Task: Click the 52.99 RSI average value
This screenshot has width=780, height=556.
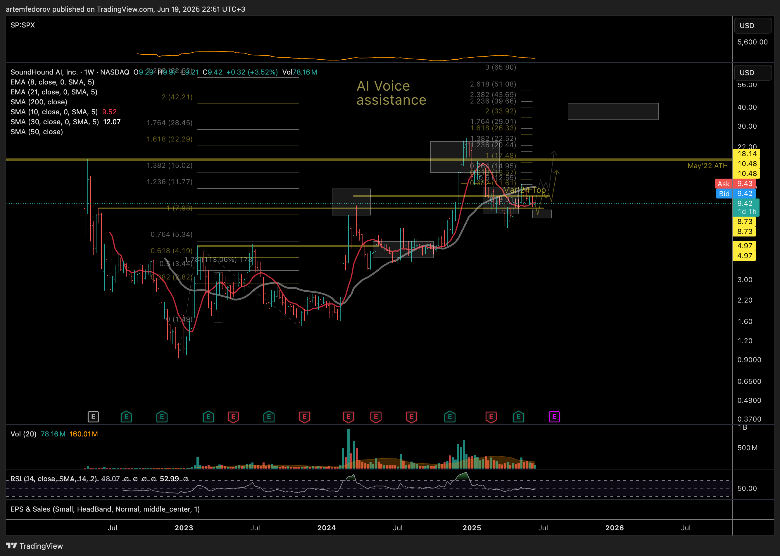Action: tap(169, 479)
